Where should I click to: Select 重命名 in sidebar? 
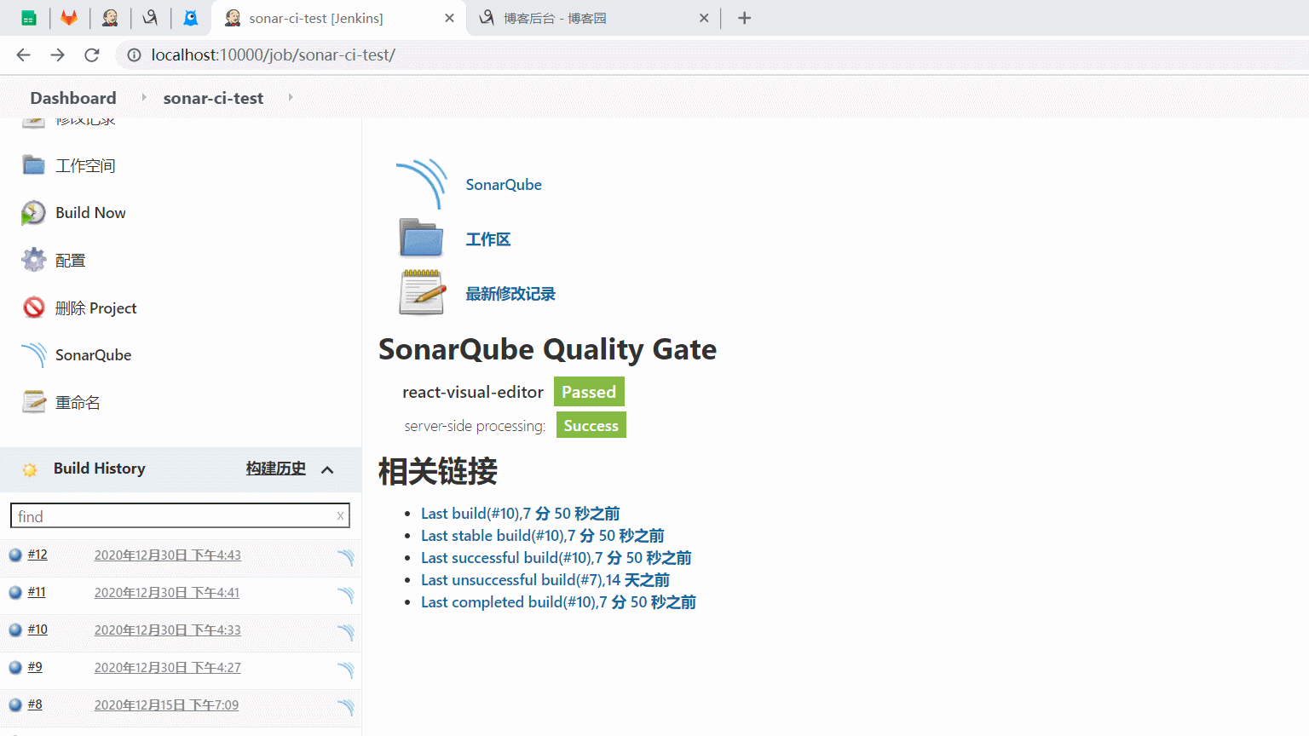78,403
